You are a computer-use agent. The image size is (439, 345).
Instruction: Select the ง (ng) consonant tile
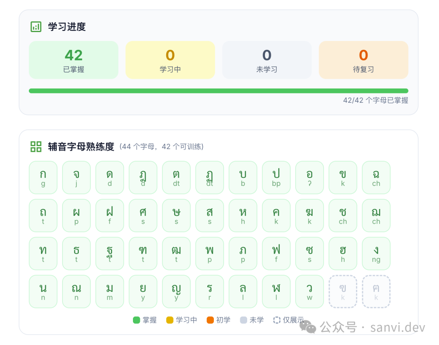coord(376,253)
